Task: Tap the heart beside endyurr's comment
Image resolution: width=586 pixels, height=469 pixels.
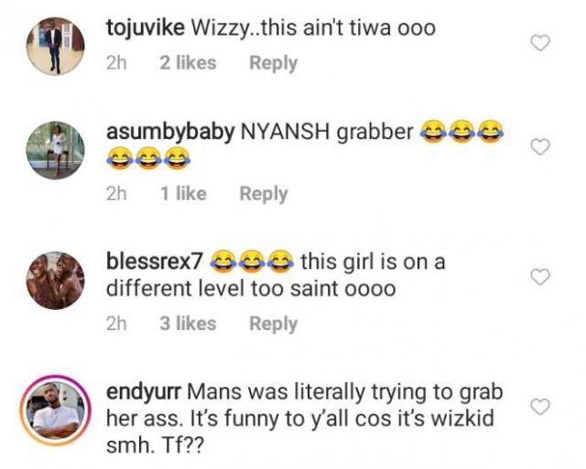Action: (540, 407)
